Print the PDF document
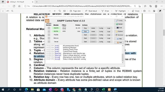 coord(144,11)
